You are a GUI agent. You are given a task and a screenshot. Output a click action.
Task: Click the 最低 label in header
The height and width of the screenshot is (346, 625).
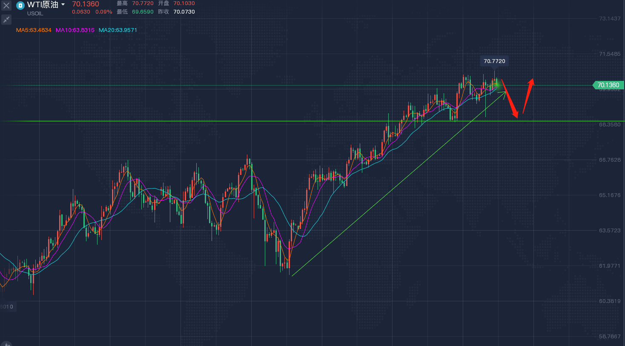coord(122,12)
